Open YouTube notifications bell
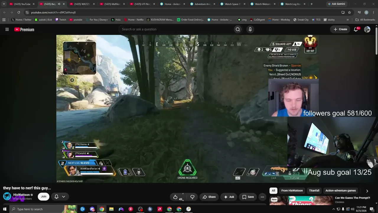Image resolution: width=378 pixels, height=213 pixels. pyautogui.click(x=356, y=29)
